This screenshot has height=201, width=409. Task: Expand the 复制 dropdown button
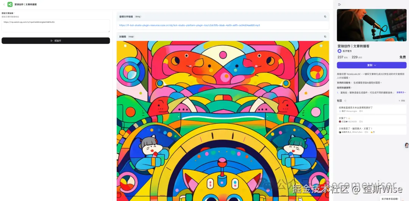pos(372,65)
